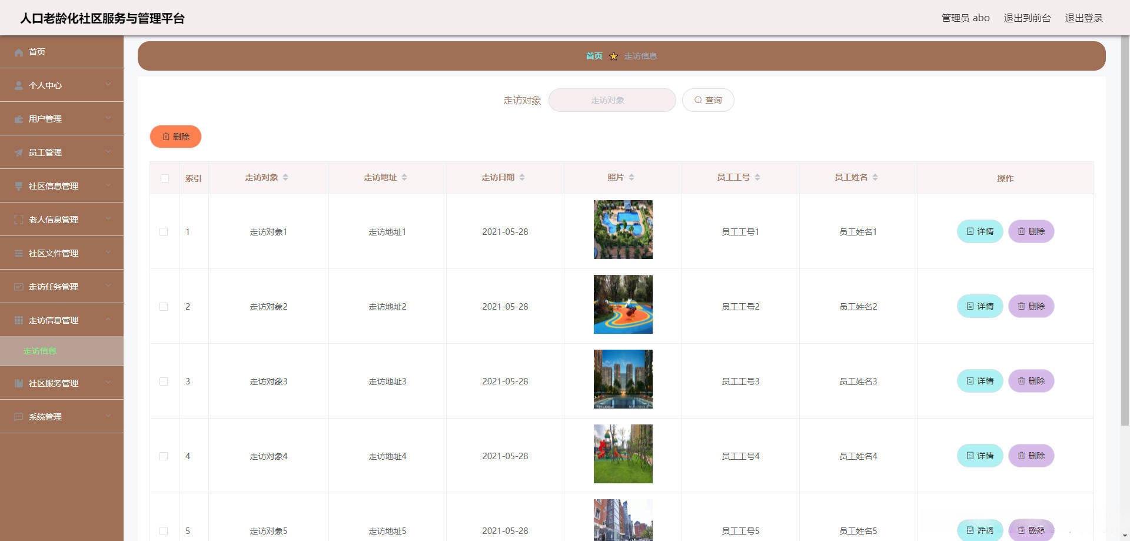Open the high-rise photo thumbnail in row 3

click(x=623, y=379)
